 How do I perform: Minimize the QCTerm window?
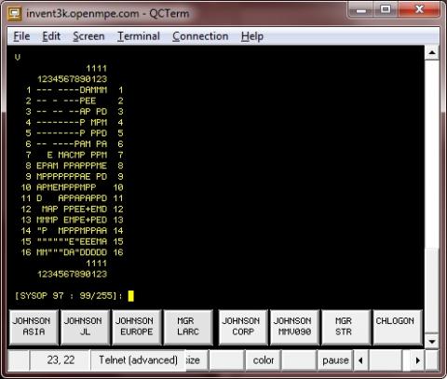(x=361, y=10)
